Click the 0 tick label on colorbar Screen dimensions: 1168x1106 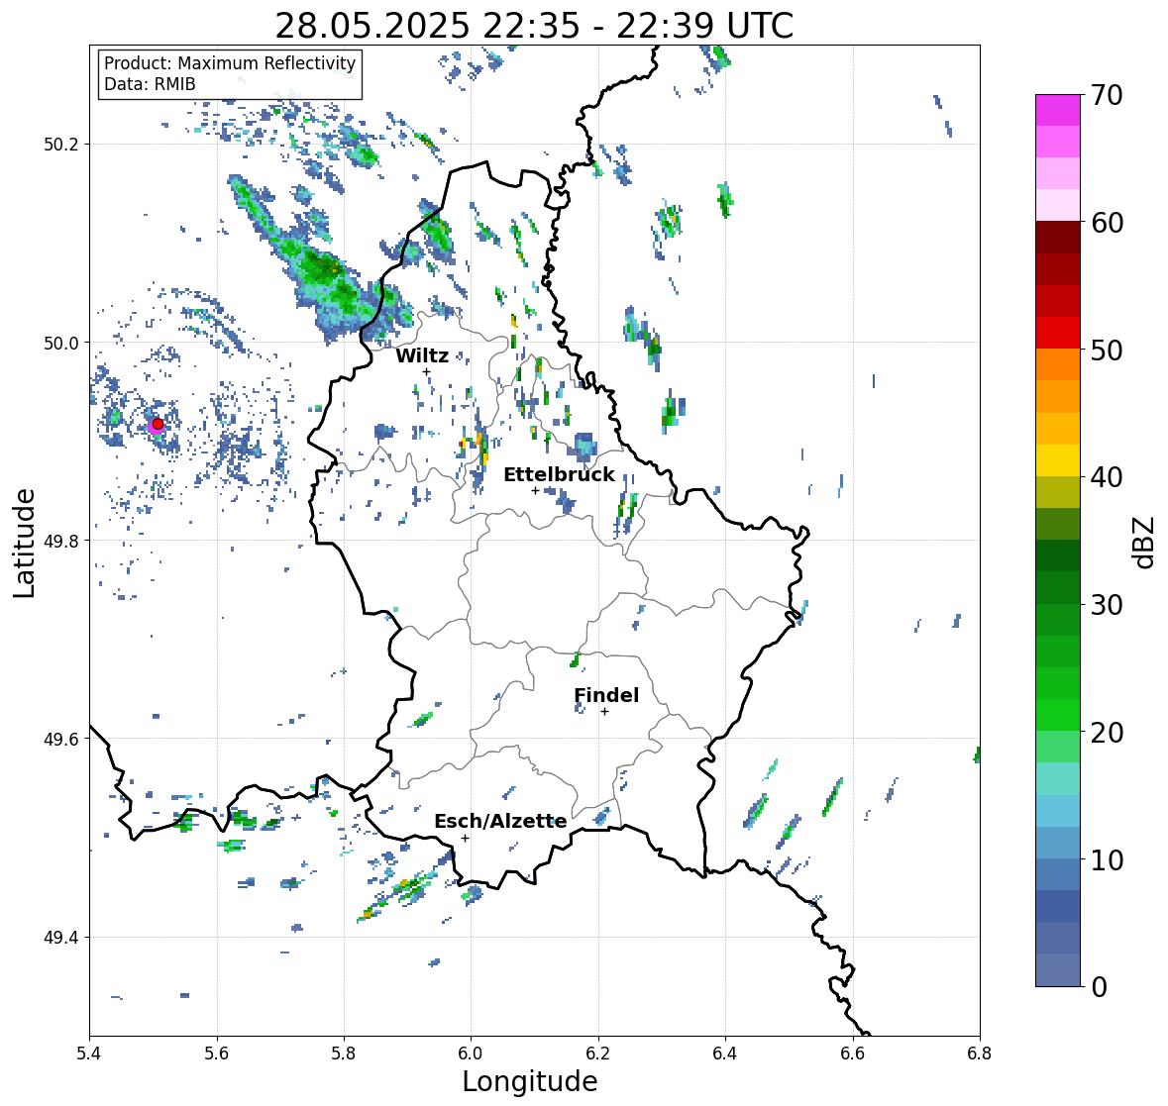[x=1099, y=987]
